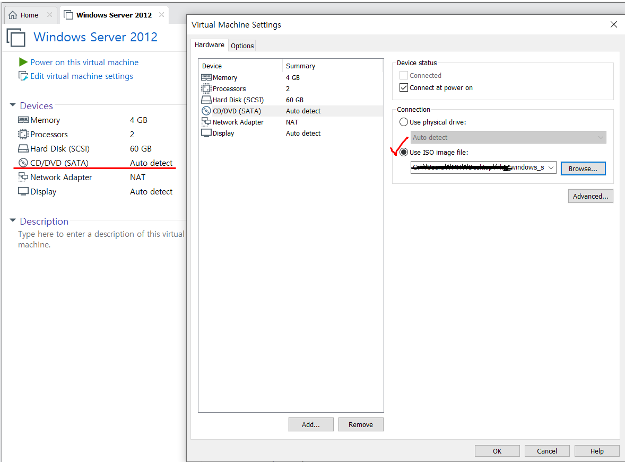Image resolution: width=625 pixels, height=462 pixels.
Task: Click Hard Disk icon in main window Devices list
Action: click(23, 148)
